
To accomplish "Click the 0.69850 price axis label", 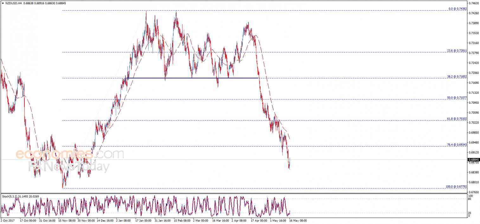I will pyautogui.click(x=473, y=132).
